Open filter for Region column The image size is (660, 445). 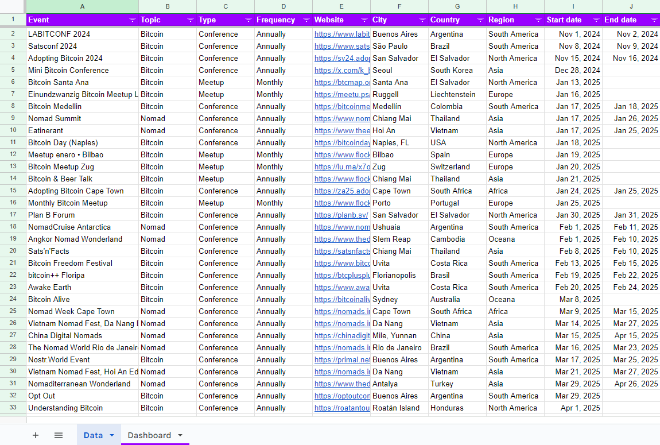[538, 20]
